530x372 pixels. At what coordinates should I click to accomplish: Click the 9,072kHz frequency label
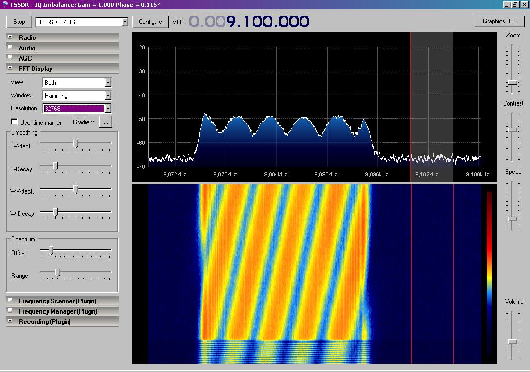175,175
